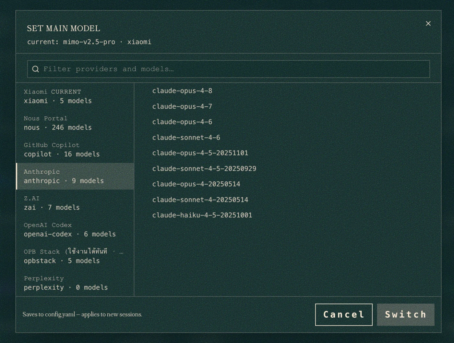Click the Switch button
The image size is (454, 343).
[x=406, y=314]
